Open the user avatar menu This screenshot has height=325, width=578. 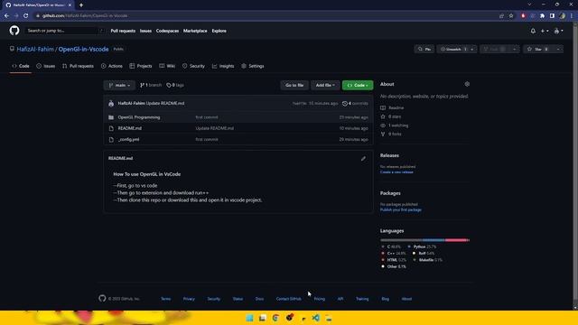(558, 31)
